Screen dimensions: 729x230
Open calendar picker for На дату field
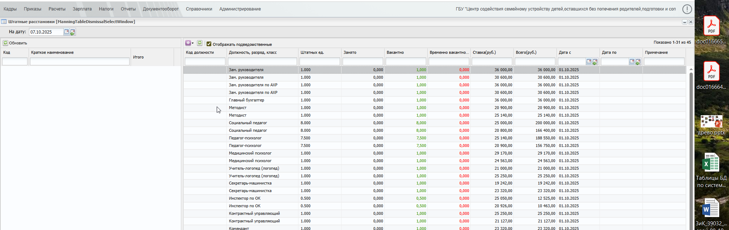click(x=67, y=32)
